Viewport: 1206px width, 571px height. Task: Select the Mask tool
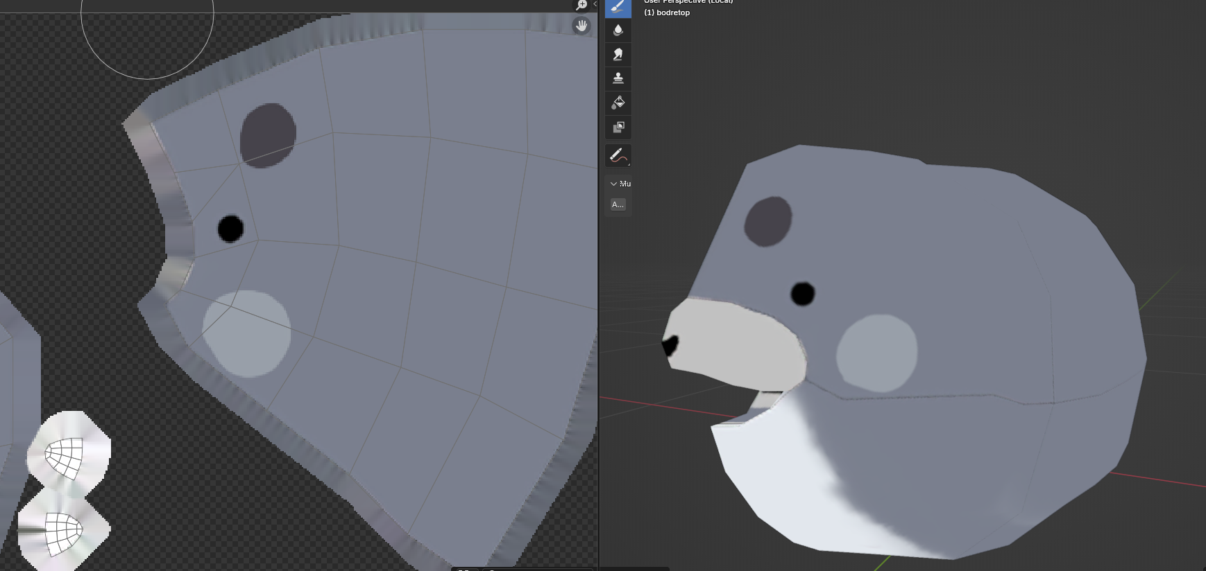(618, 127)
